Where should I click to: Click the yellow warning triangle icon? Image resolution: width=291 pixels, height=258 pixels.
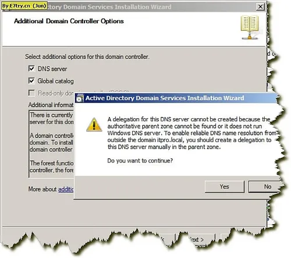tap(94, 125)
